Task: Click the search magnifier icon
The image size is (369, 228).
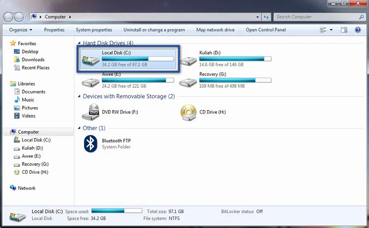Action: tap(362, 17)
